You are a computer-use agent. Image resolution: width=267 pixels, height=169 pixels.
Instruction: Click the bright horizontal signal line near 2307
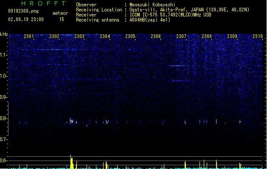pyautogui.click(x=179, y=66)
